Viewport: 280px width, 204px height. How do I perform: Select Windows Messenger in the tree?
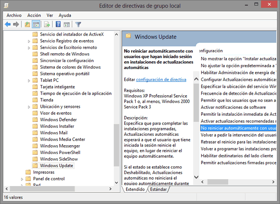coord(60,146)
